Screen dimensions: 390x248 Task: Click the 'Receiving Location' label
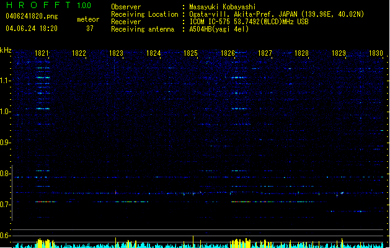click(x=144, y=14)
